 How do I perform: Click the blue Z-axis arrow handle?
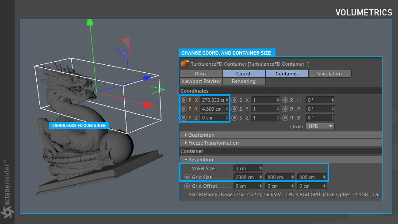[147, 78]
